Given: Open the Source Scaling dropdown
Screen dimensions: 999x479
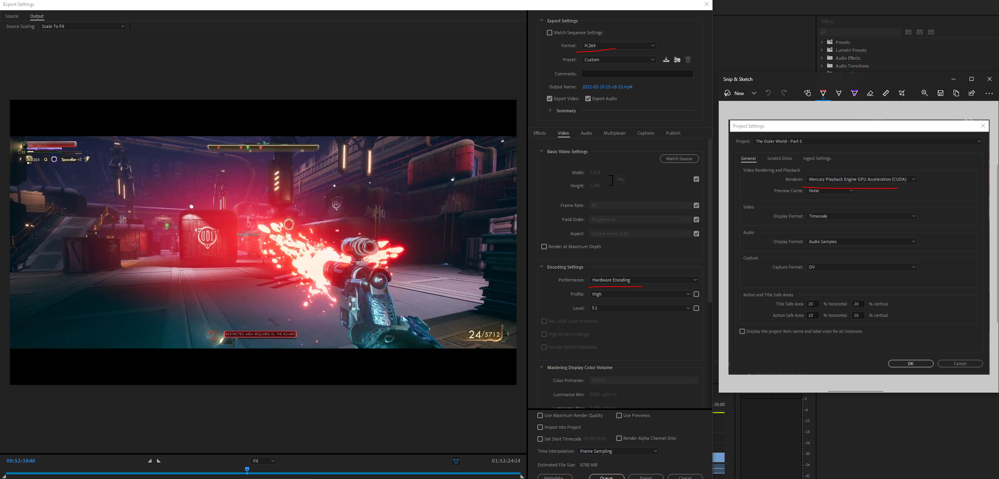Looking at the screenshot, I should [x=83, y=26].
